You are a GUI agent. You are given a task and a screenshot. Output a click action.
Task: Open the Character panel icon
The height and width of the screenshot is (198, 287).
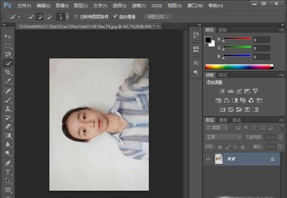coord(196,63)
